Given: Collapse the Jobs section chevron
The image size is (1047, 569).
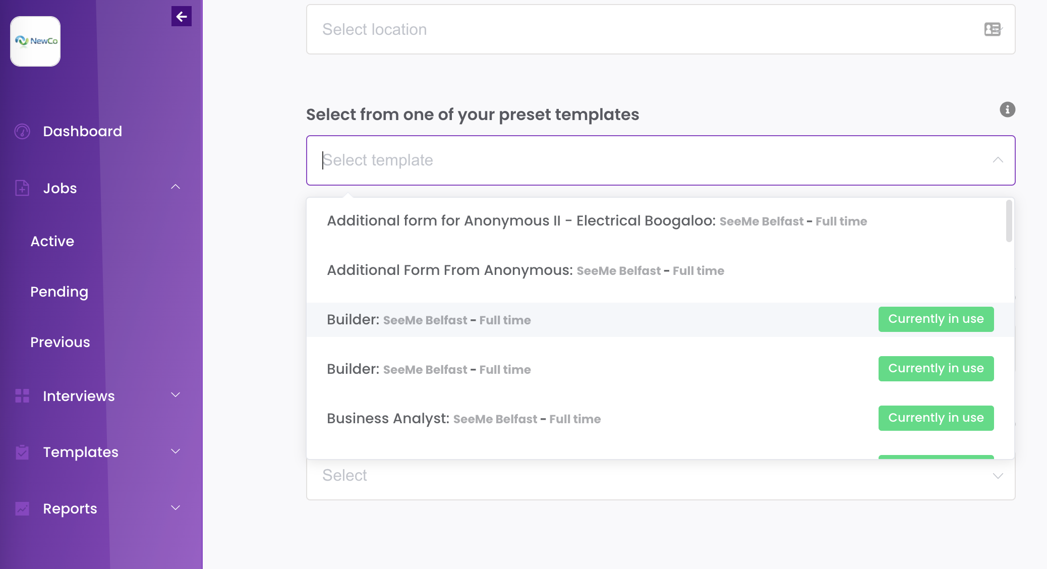Looking at the screenshot, I should [175, 187].
